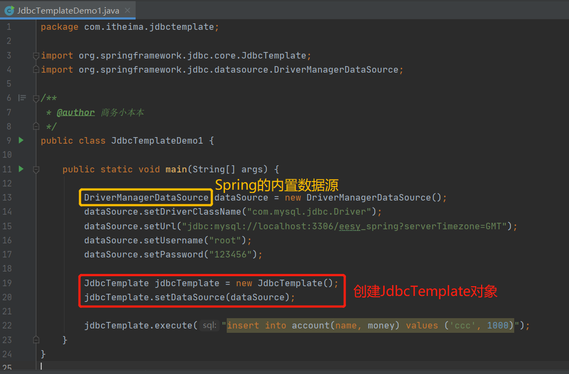Click new JdbcTemplate() on line 19

284,283
